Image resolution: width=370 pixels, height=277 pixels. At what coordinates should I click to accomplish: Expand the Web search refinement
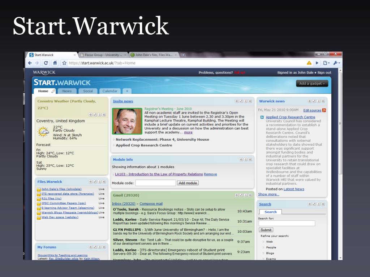pyautogui.click(x=263, y=242)
